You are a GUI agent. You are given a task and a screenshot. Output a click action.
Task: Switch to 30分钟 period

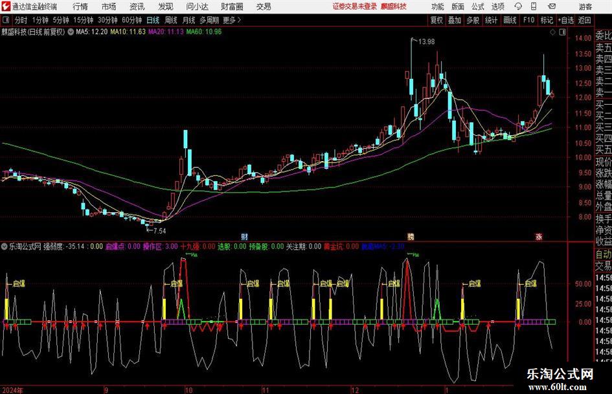108,20
